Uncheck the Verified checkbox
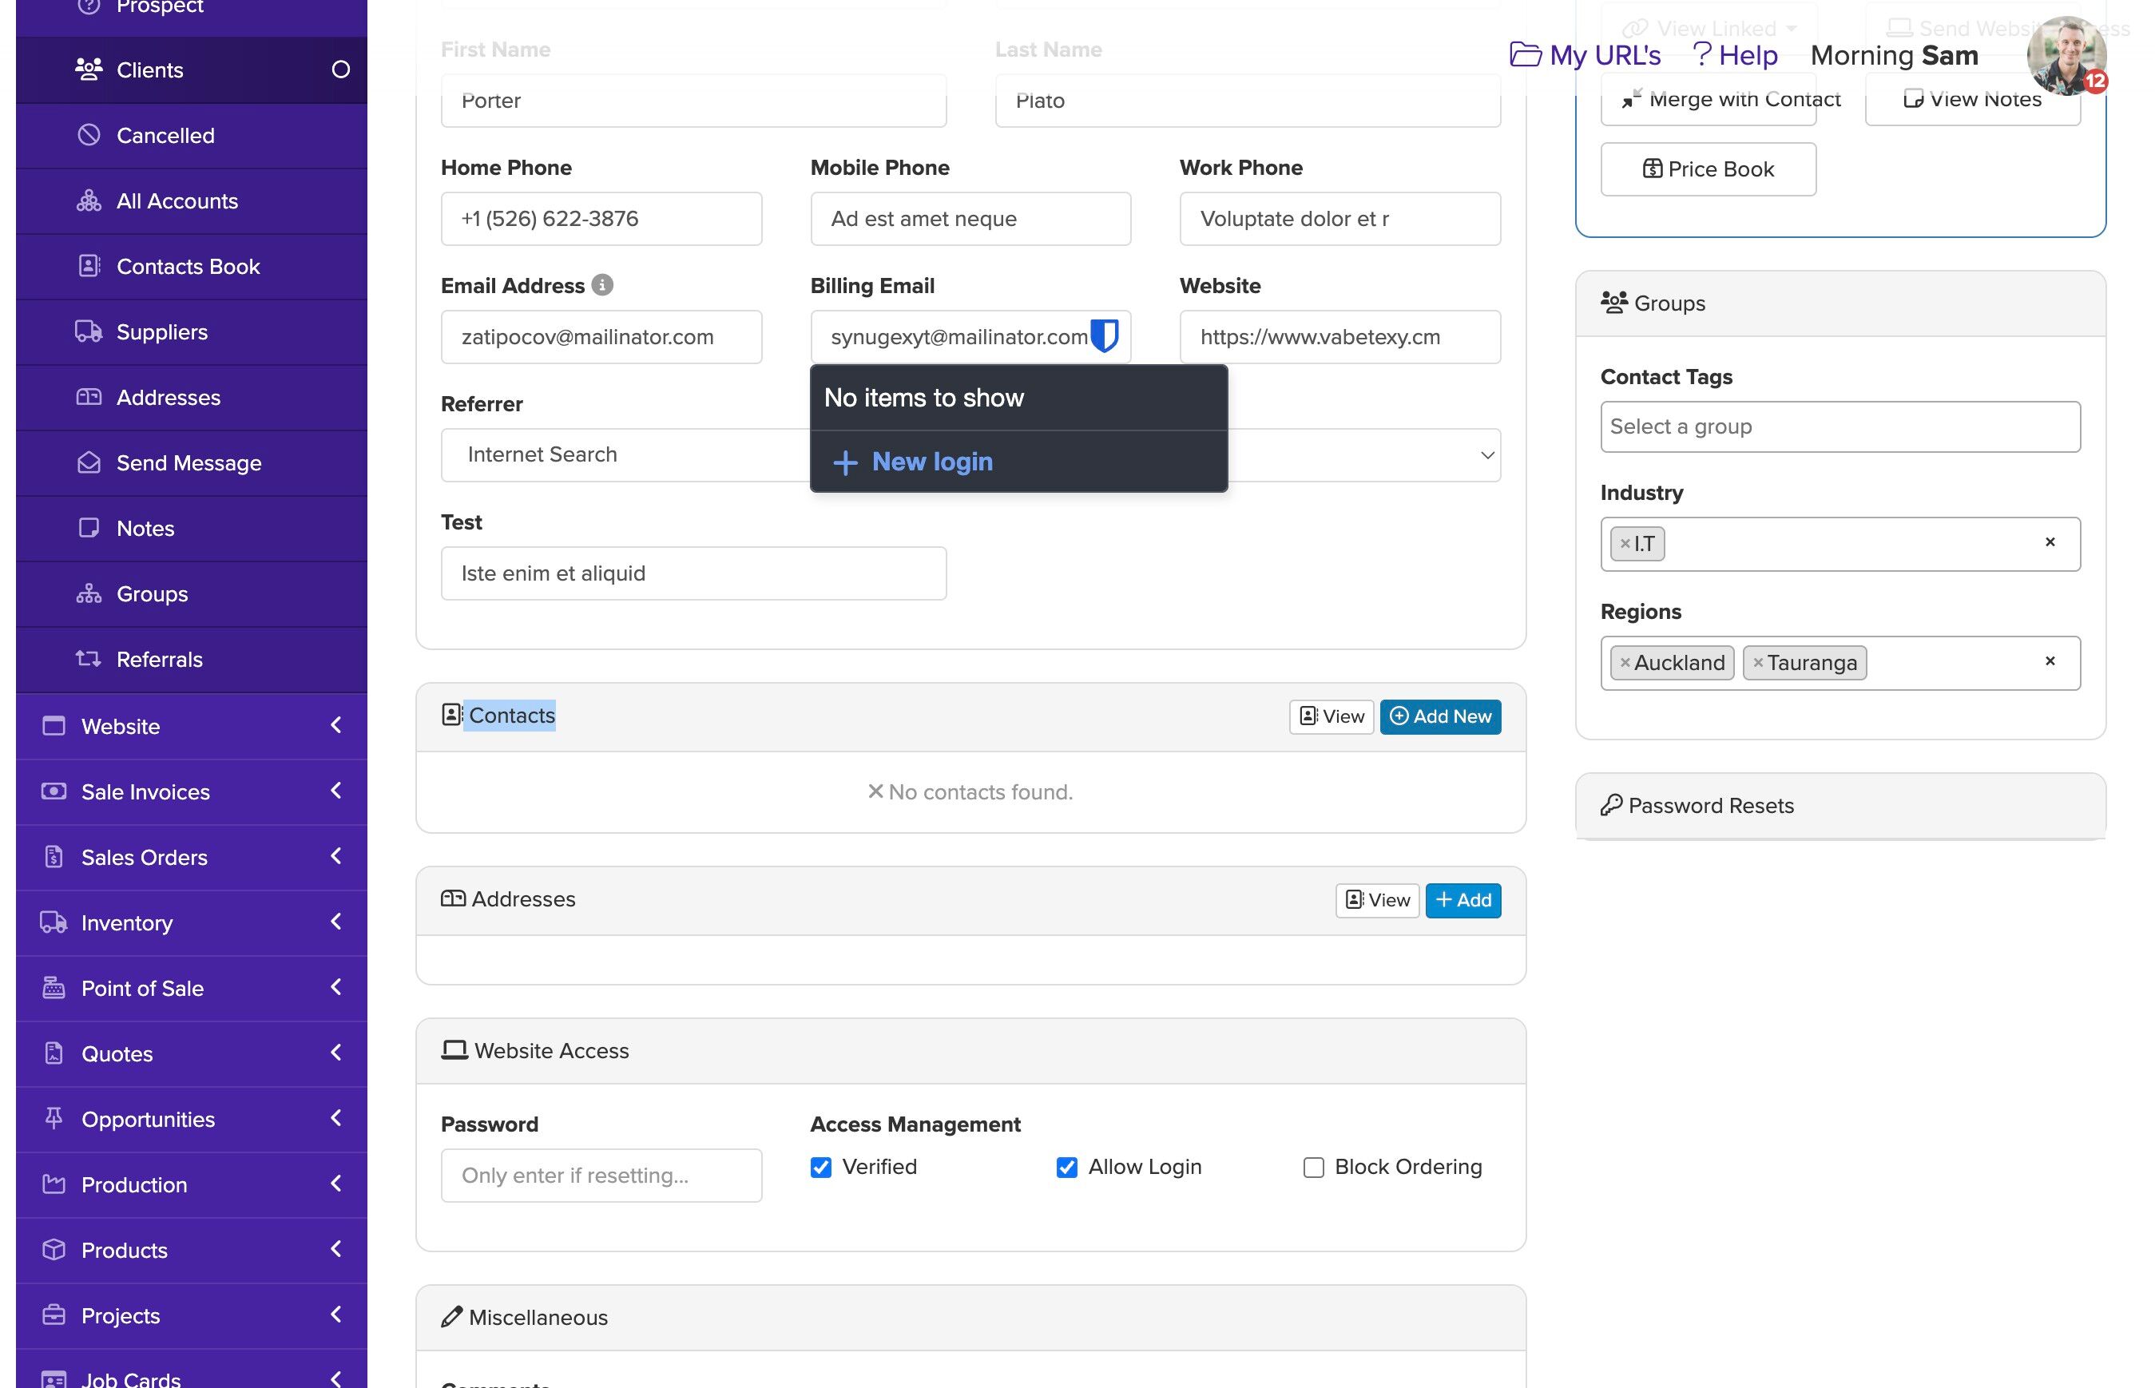The image size is (2155, 1388). point(820,1168)
